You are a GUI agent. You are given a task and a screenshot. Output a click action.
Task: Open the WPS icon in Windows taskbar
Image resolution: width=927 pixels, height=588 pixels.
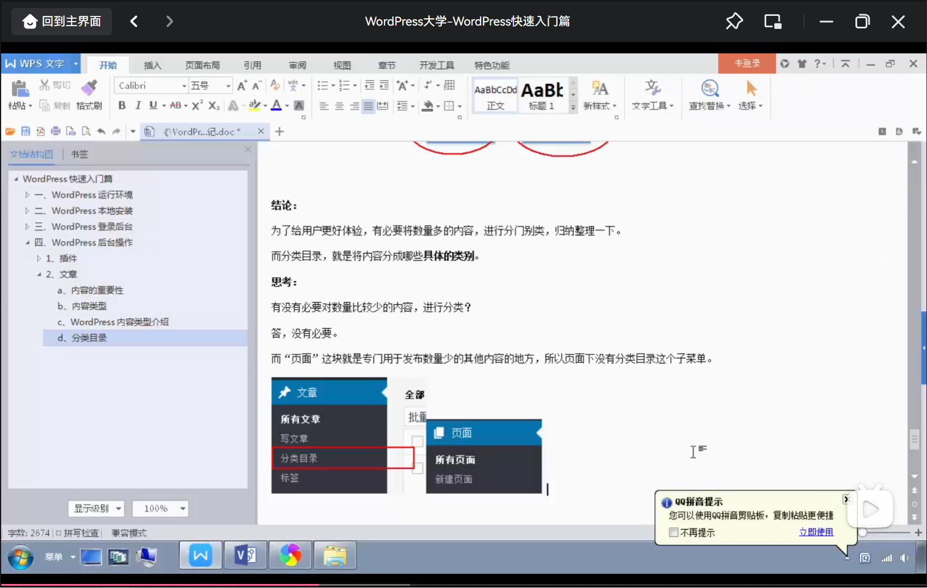[201, 556]
